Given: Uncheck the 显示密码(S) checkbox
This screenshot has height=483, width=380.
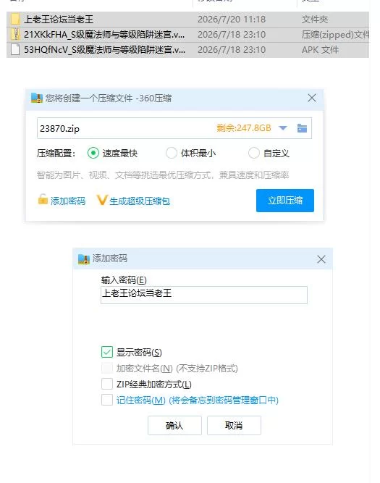Looking at the screenshot, I should point(107,352).
